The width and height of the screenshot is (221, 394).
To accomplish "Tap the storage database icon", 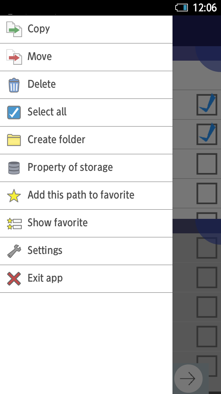I will pyautogui.click(x=14, y=168).
